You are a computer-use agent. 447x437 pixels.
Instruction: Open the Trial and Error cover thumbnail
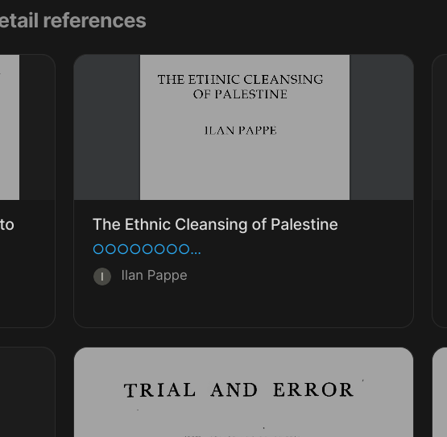(243, 392)
